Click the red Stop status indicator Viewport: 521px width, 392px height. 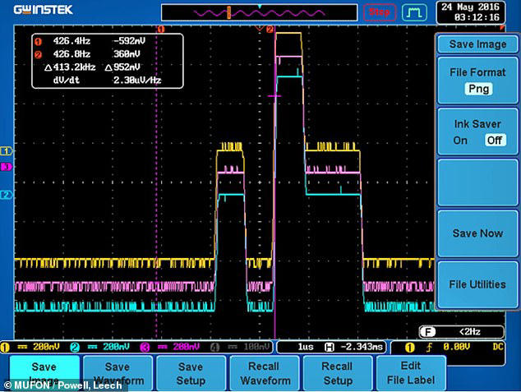(380, 12)
